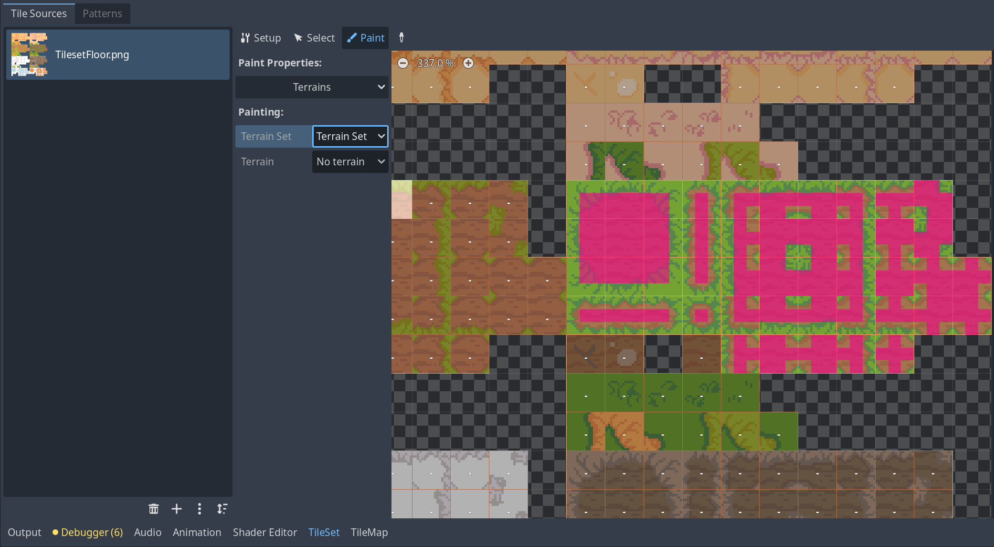Screen dimensions: 994x547
Task: Open the TileMap bottom panel
Action: click(x=369, y=532)
